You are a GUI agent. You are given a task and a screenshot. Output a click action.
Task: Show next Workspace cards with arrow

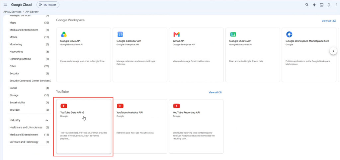pyautogui.click(x=333, y=51)
